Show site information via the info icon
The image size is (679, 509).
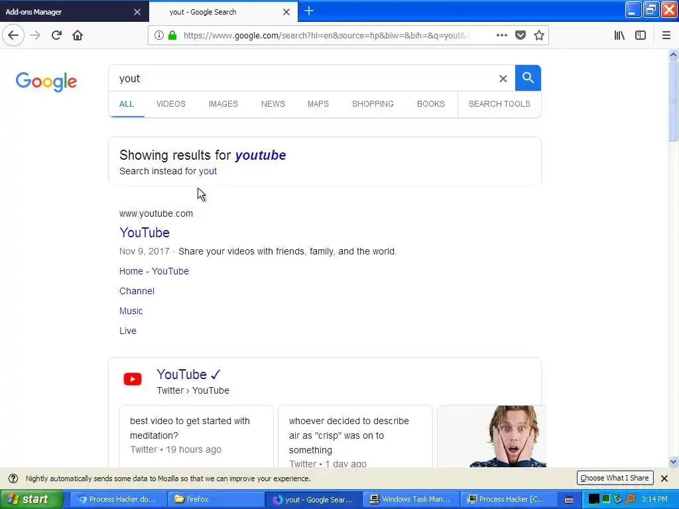(159, 35)
